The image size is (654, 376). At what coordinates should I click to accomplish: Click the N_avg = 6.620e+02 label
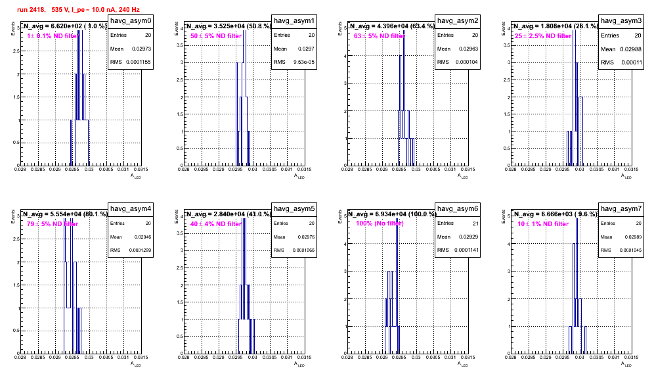point(64,26)
